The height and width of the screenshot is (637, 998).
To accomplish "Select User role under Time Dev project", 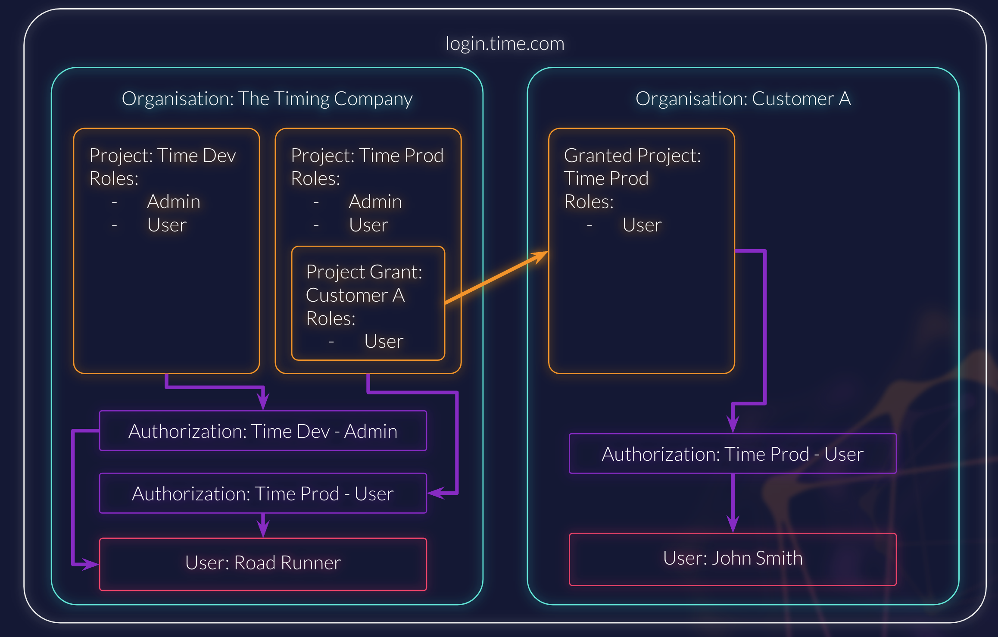I will [167, 225].
